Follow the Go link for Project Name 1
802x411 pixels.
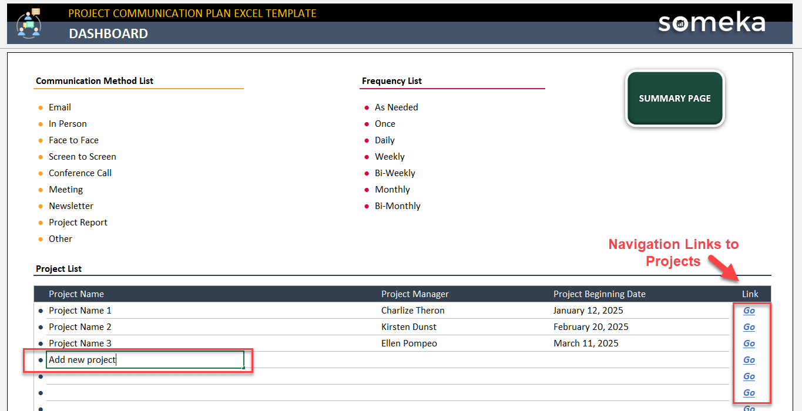(x=749, y=311)
